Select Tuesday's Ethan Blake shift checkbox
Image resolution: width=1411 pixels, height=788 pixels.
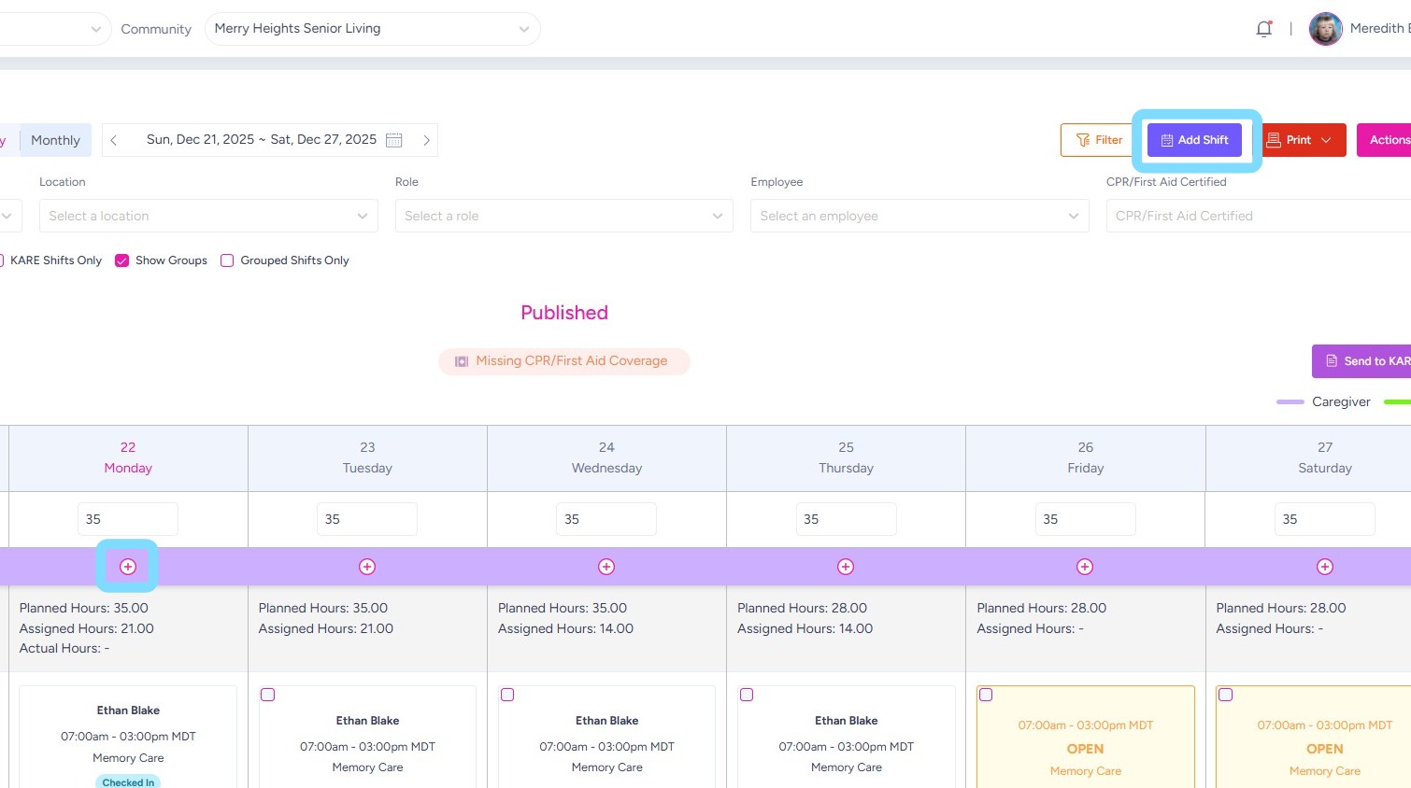point(268,695)
